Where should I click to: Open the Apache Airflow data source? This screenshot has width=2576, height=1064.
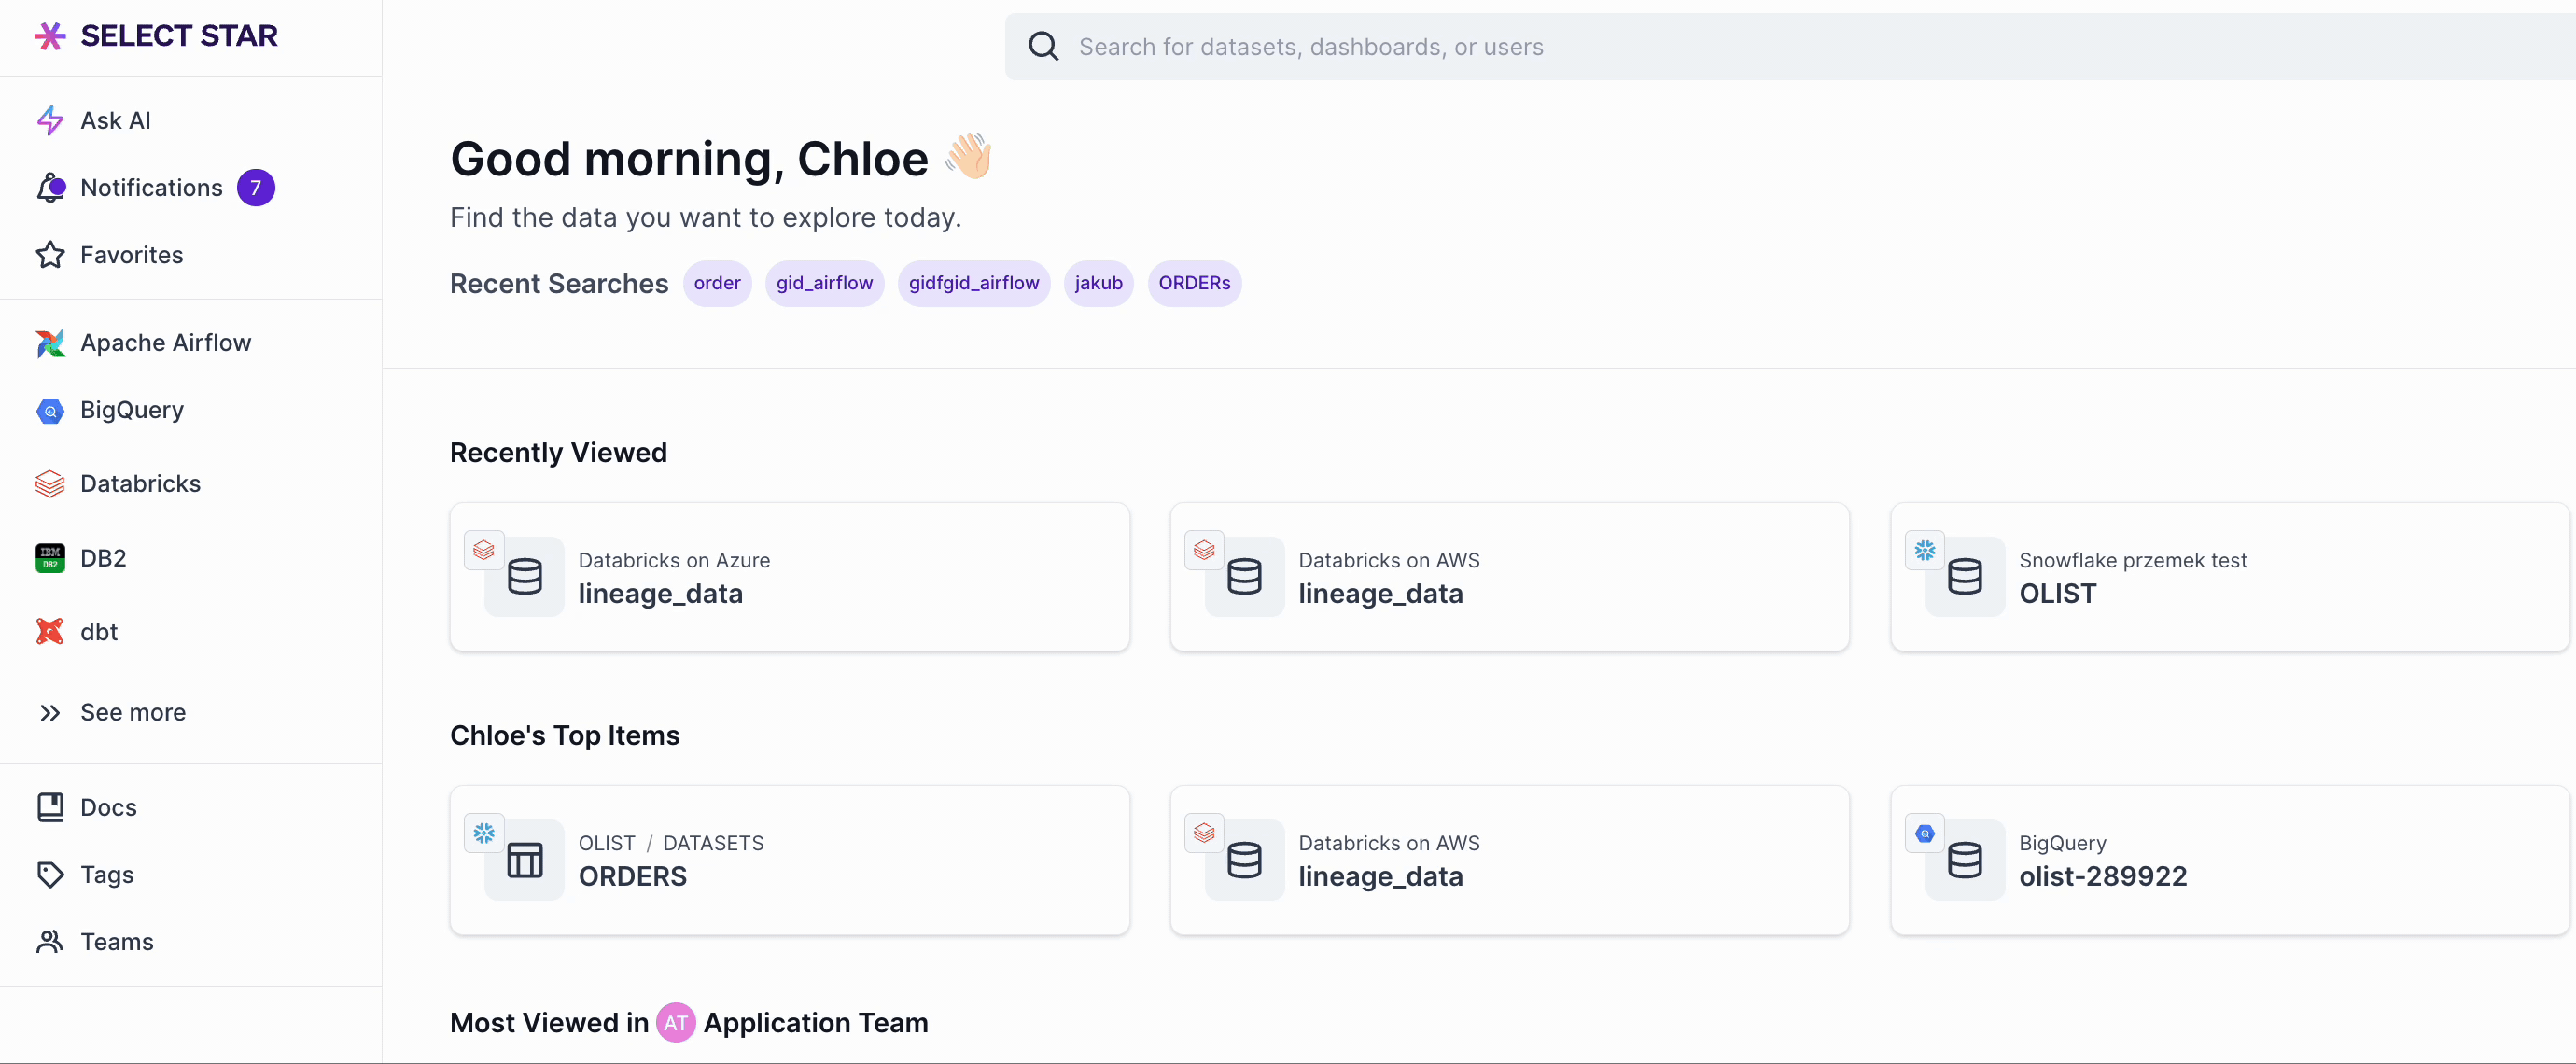[x=165, y=343]
